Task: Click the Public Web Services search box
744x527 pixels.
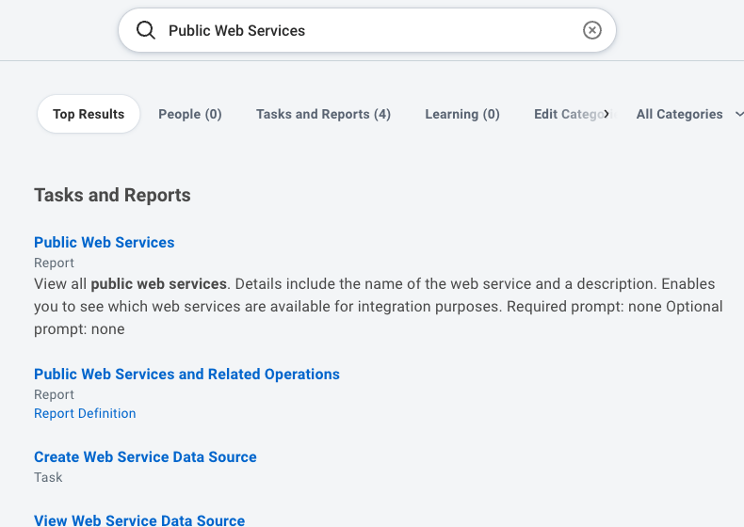Action: click(x=367, y=30)
